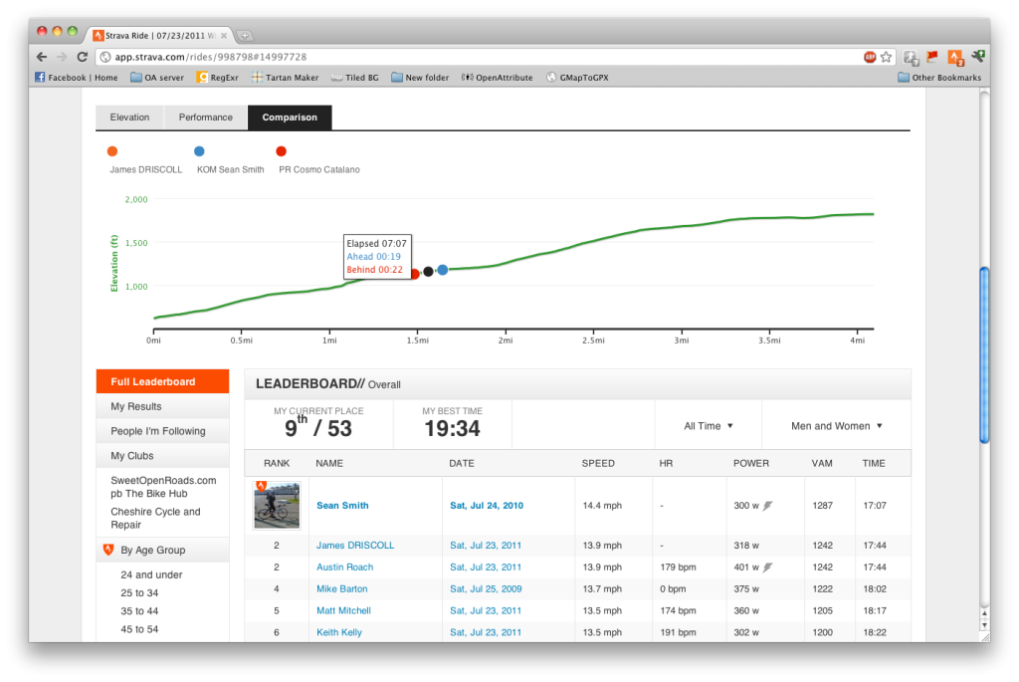Expand the Men and Women dropdown
This screenshot has height=682, width=1019.
click(836, 426)
